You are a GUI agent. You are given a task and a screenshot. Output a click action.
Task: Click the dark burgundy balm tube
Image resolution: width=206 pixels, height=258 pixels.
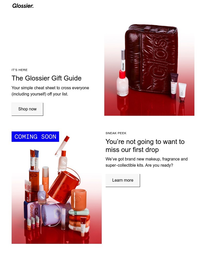174,86
